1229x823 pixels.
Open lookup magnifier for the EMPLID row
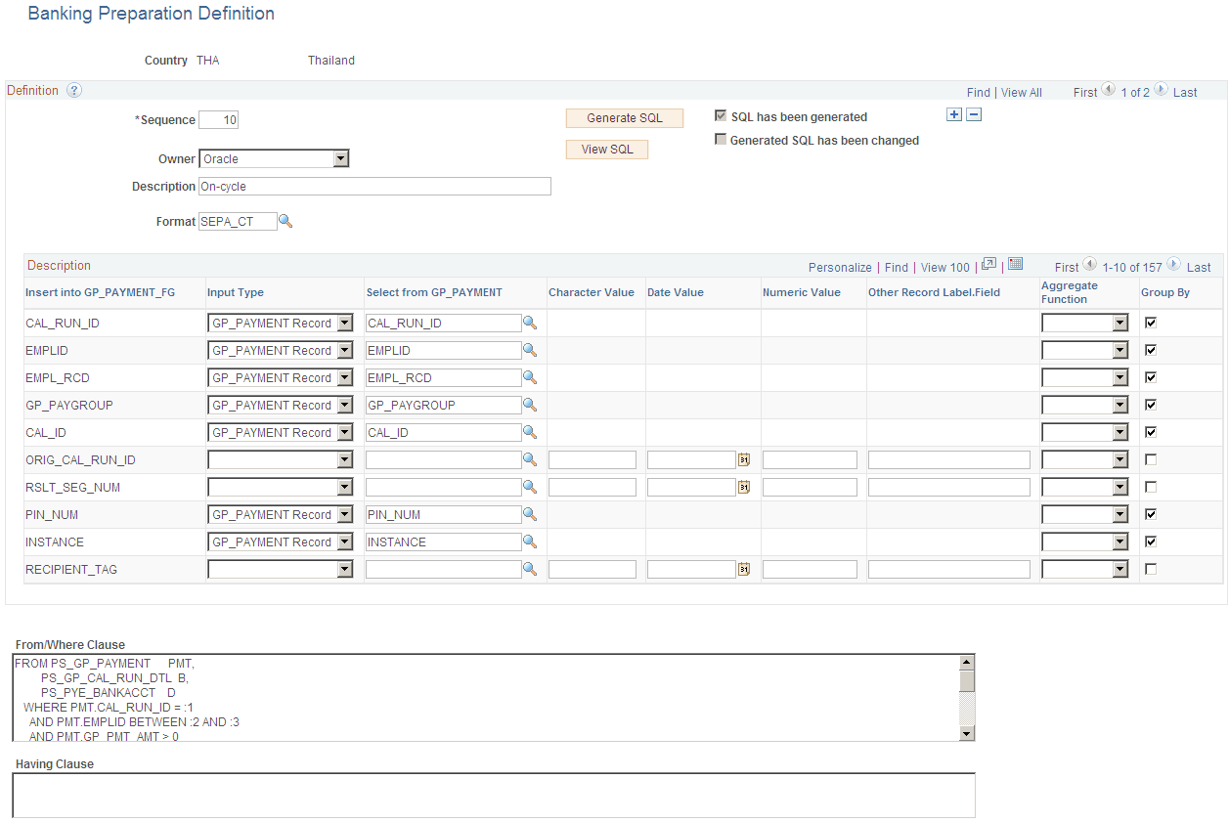(x=531, y=350)
